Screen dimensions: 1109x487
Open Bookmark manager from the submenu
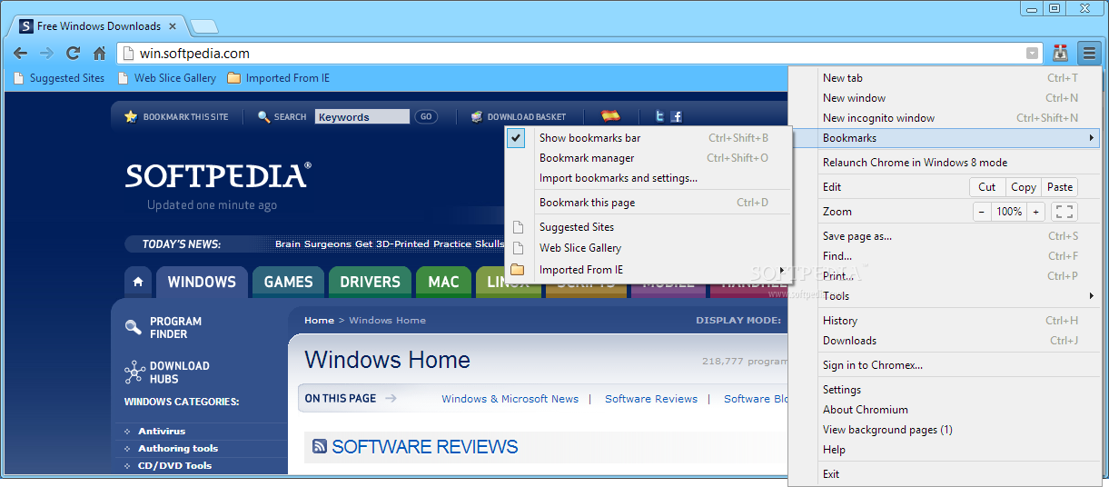(649, 158)
